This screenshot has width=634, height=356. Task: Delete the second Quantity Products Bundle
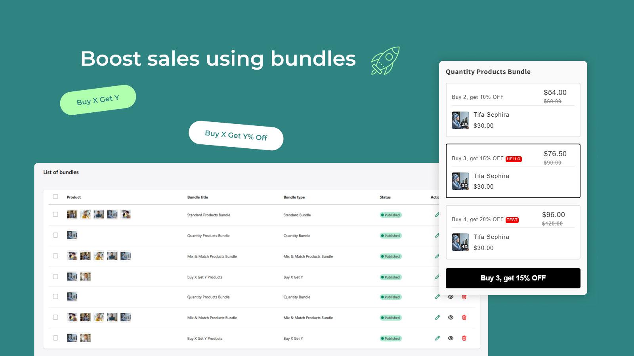click(464, 297)
